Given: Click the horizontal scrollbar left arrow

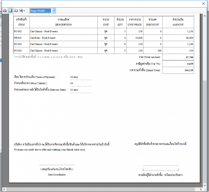Looking at the screenshot, I should pyautogui.click(x=4, y=189).
